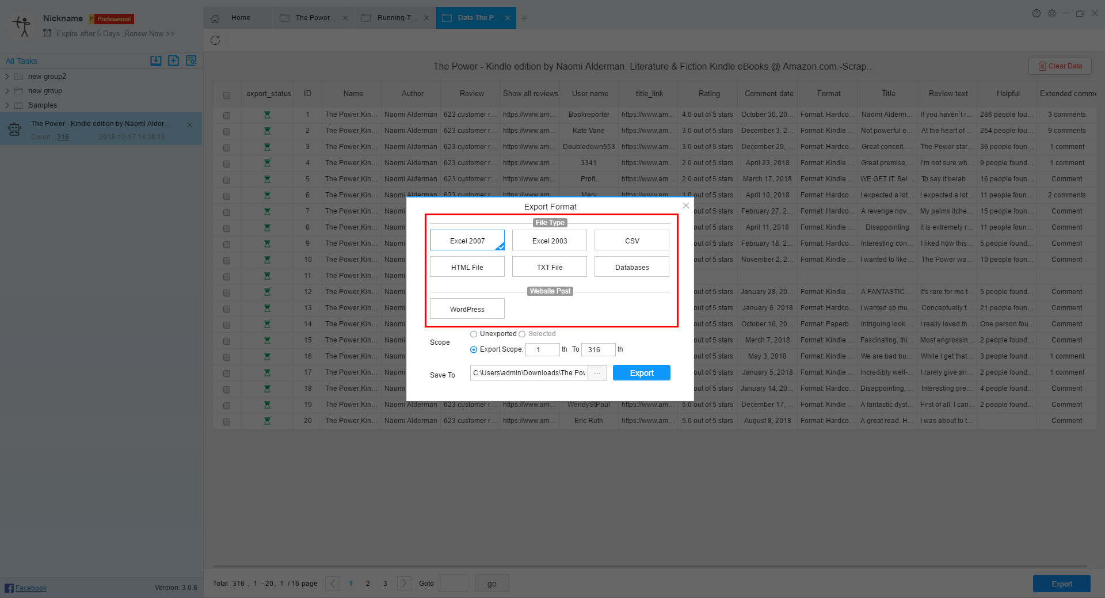Check the checkbox for row 5
The image size is (1105, 598).
pyautogui.click(x=227, y=180)
